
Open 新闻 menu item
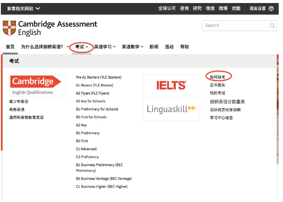pos(154,47)
